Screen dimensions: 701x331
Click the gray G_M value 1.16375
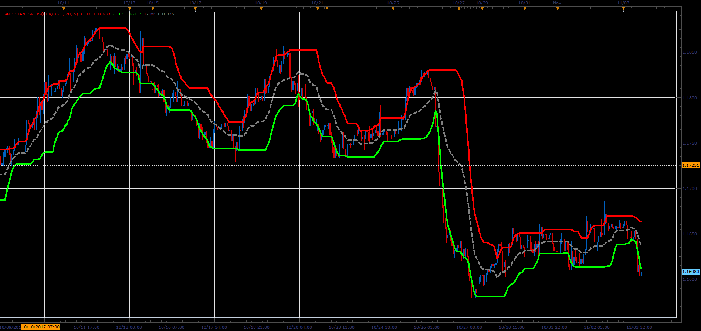coord(159,14)
